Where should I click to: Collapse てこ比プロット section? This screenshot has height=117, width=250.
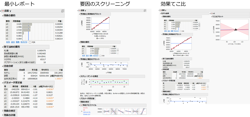click(x=211, y=16)
